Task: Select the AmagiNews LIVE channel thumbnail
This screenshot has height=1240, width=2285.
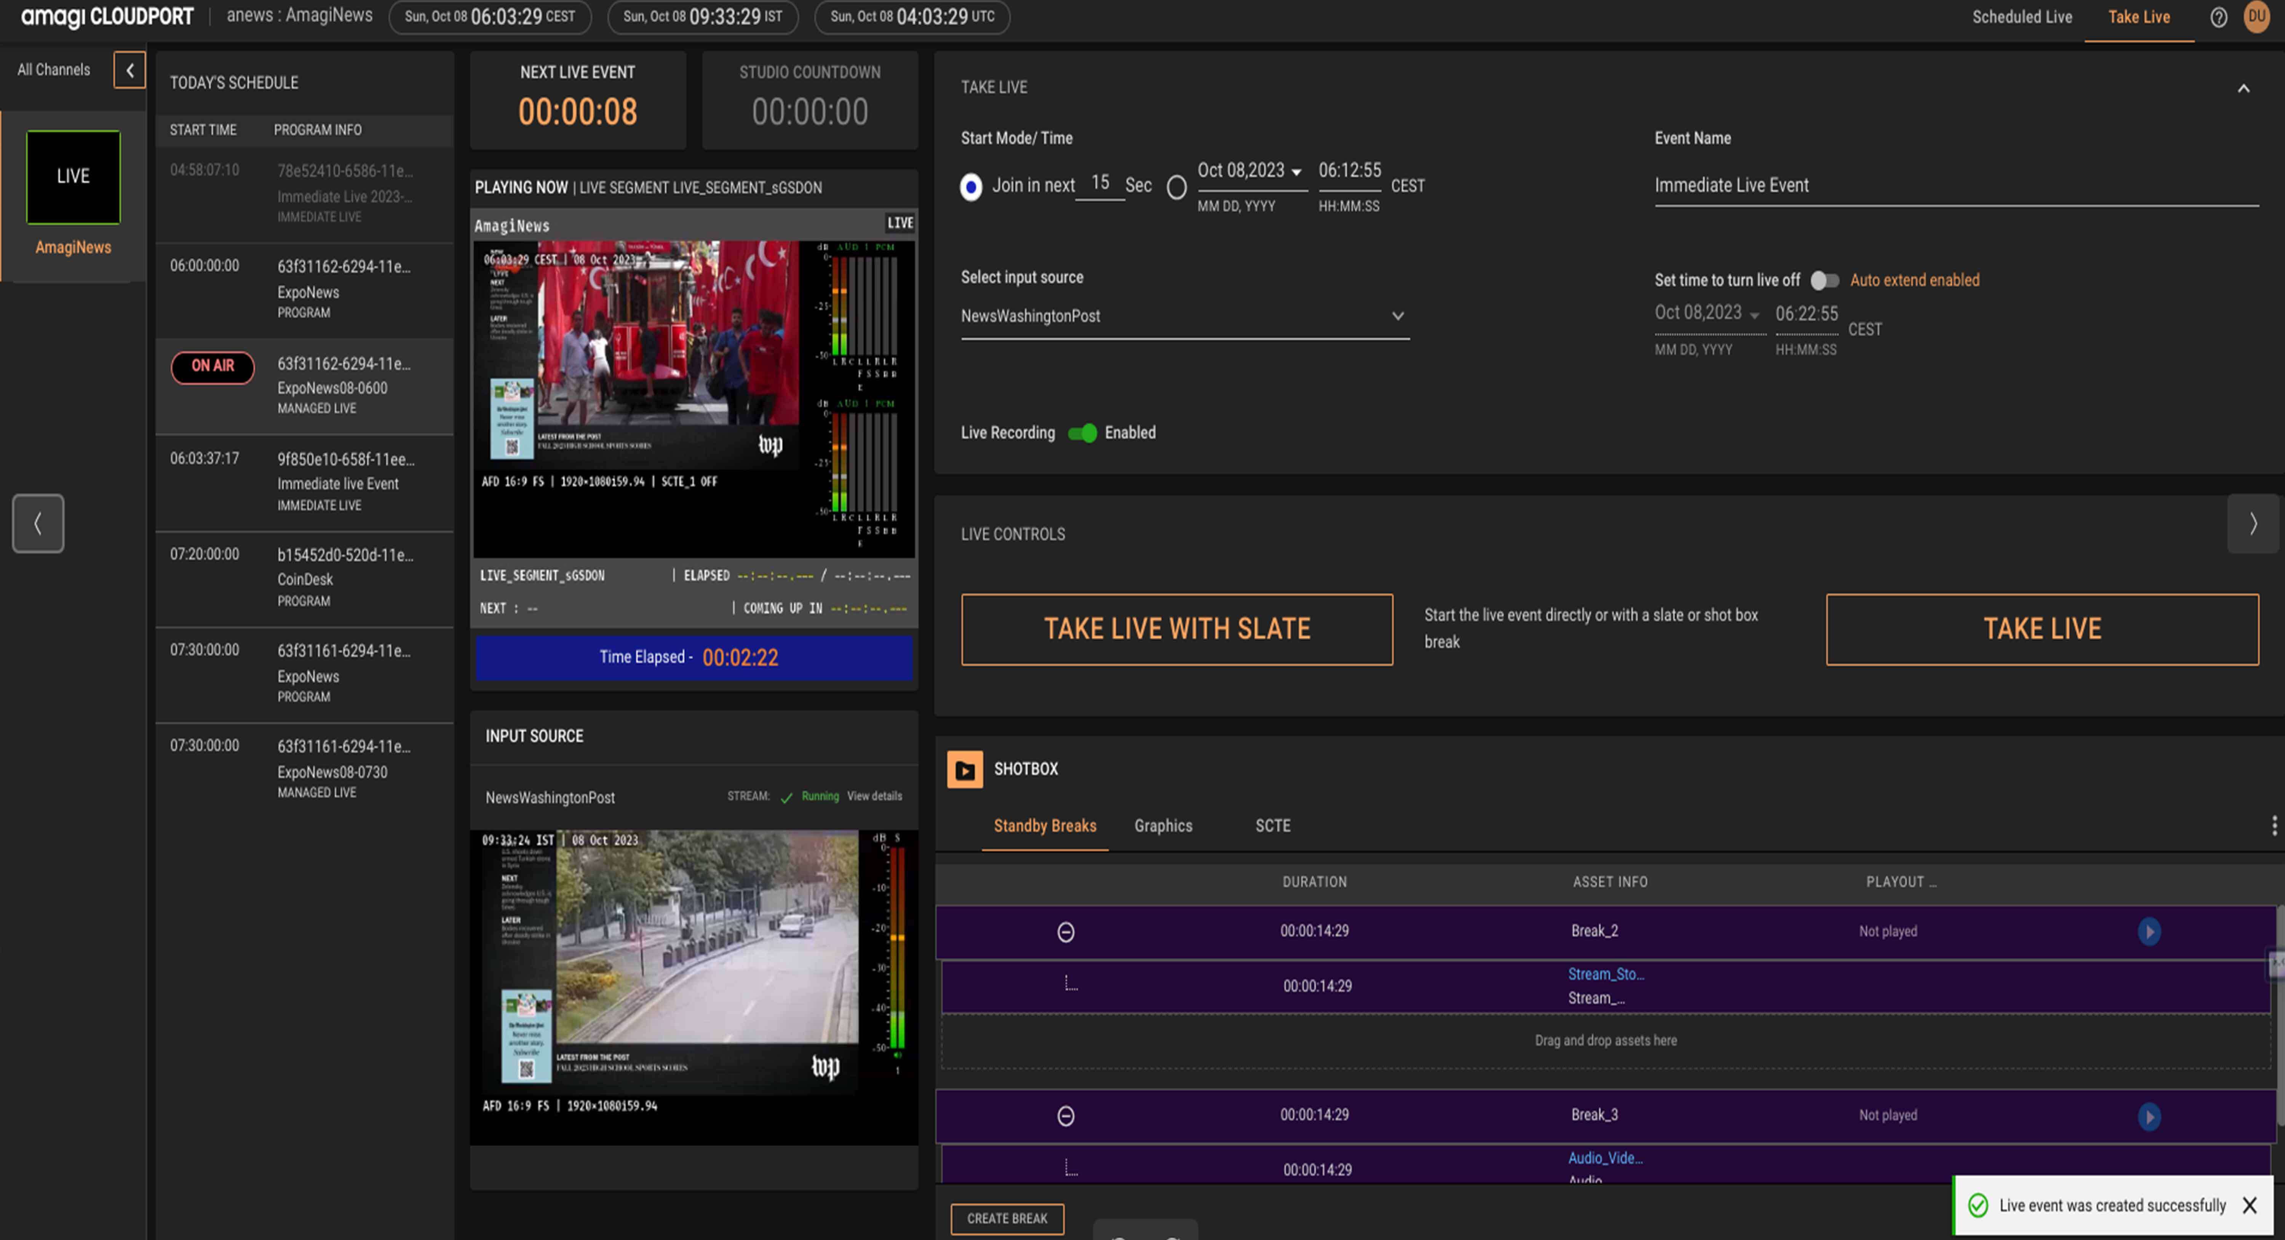Action: point(74,177)
